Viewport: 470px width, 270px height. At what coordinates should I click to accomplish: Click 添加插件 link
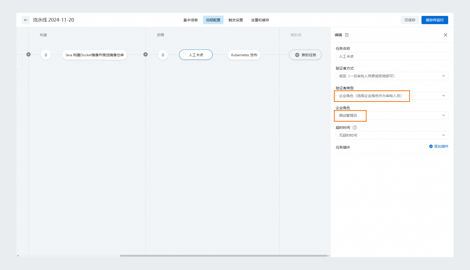tap(439, 146)
